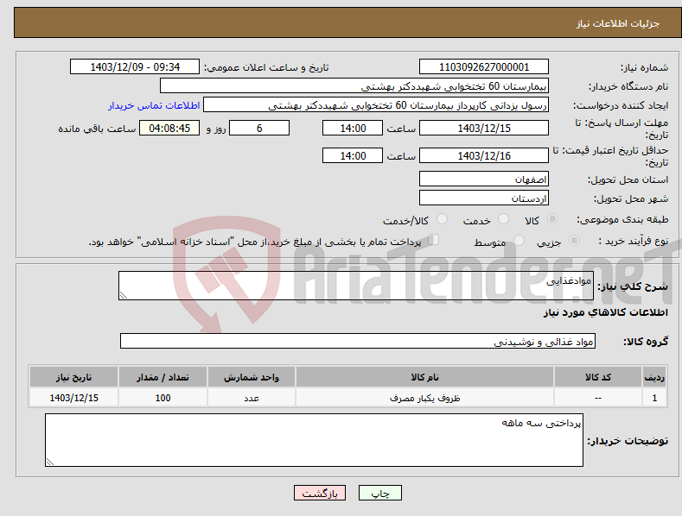Click the تاریخ نیاز column header
The height and width of the screenshot is (516, 682).
[74, 377]
